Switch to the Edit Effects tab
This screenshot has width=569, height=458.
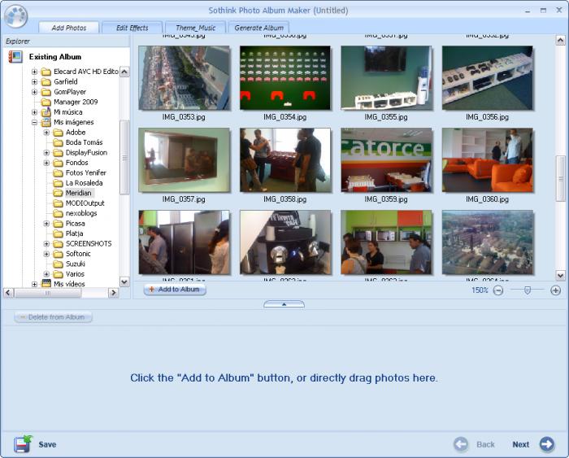(x=132, y=28)
